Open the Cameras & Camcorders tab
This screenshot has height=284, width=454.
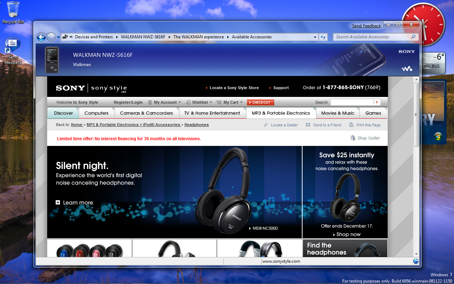tap(146, 113)
